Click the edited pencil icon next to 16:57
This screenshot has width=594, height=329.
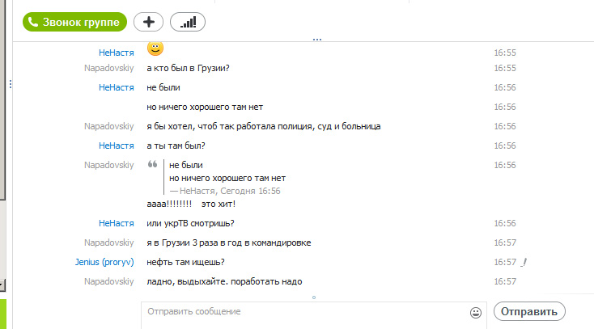pos(524,262)
